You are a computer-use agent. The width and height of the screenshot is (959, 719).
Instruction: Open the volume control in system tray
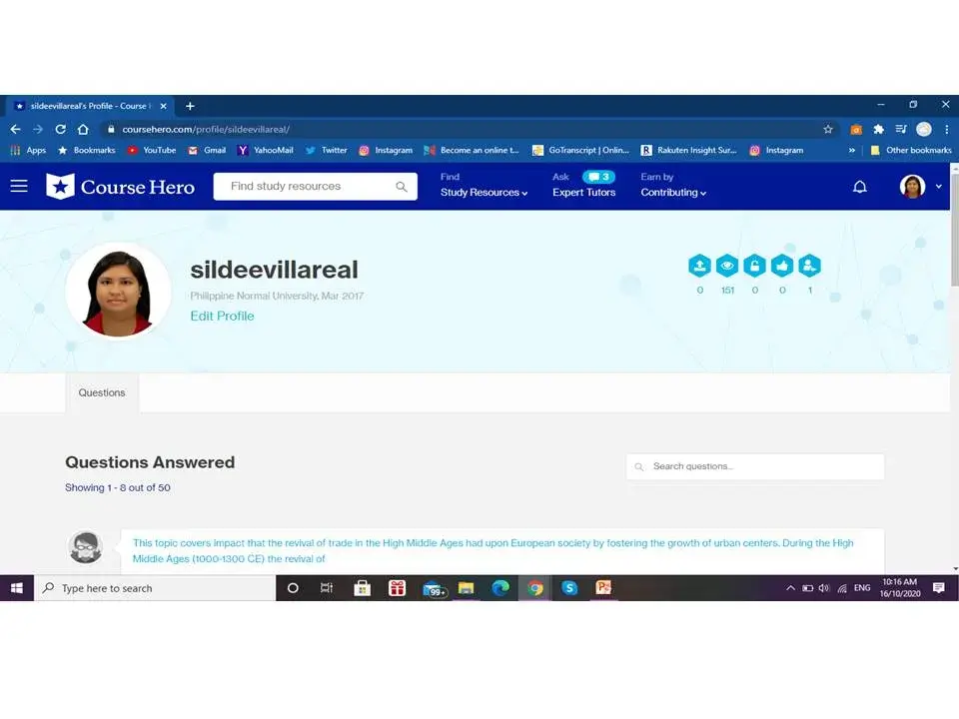[824, 588]
